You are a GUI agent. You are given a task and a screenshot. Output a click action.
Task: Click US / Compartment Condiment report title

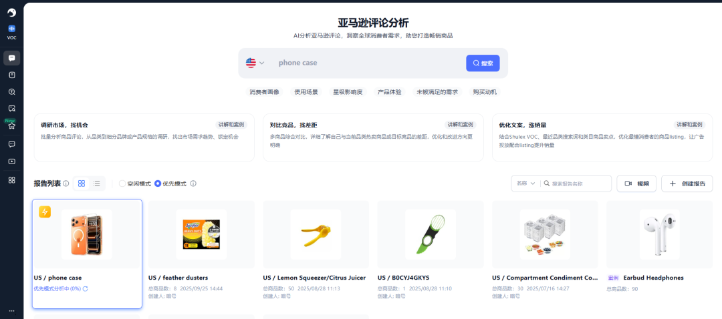coord(545,278)
